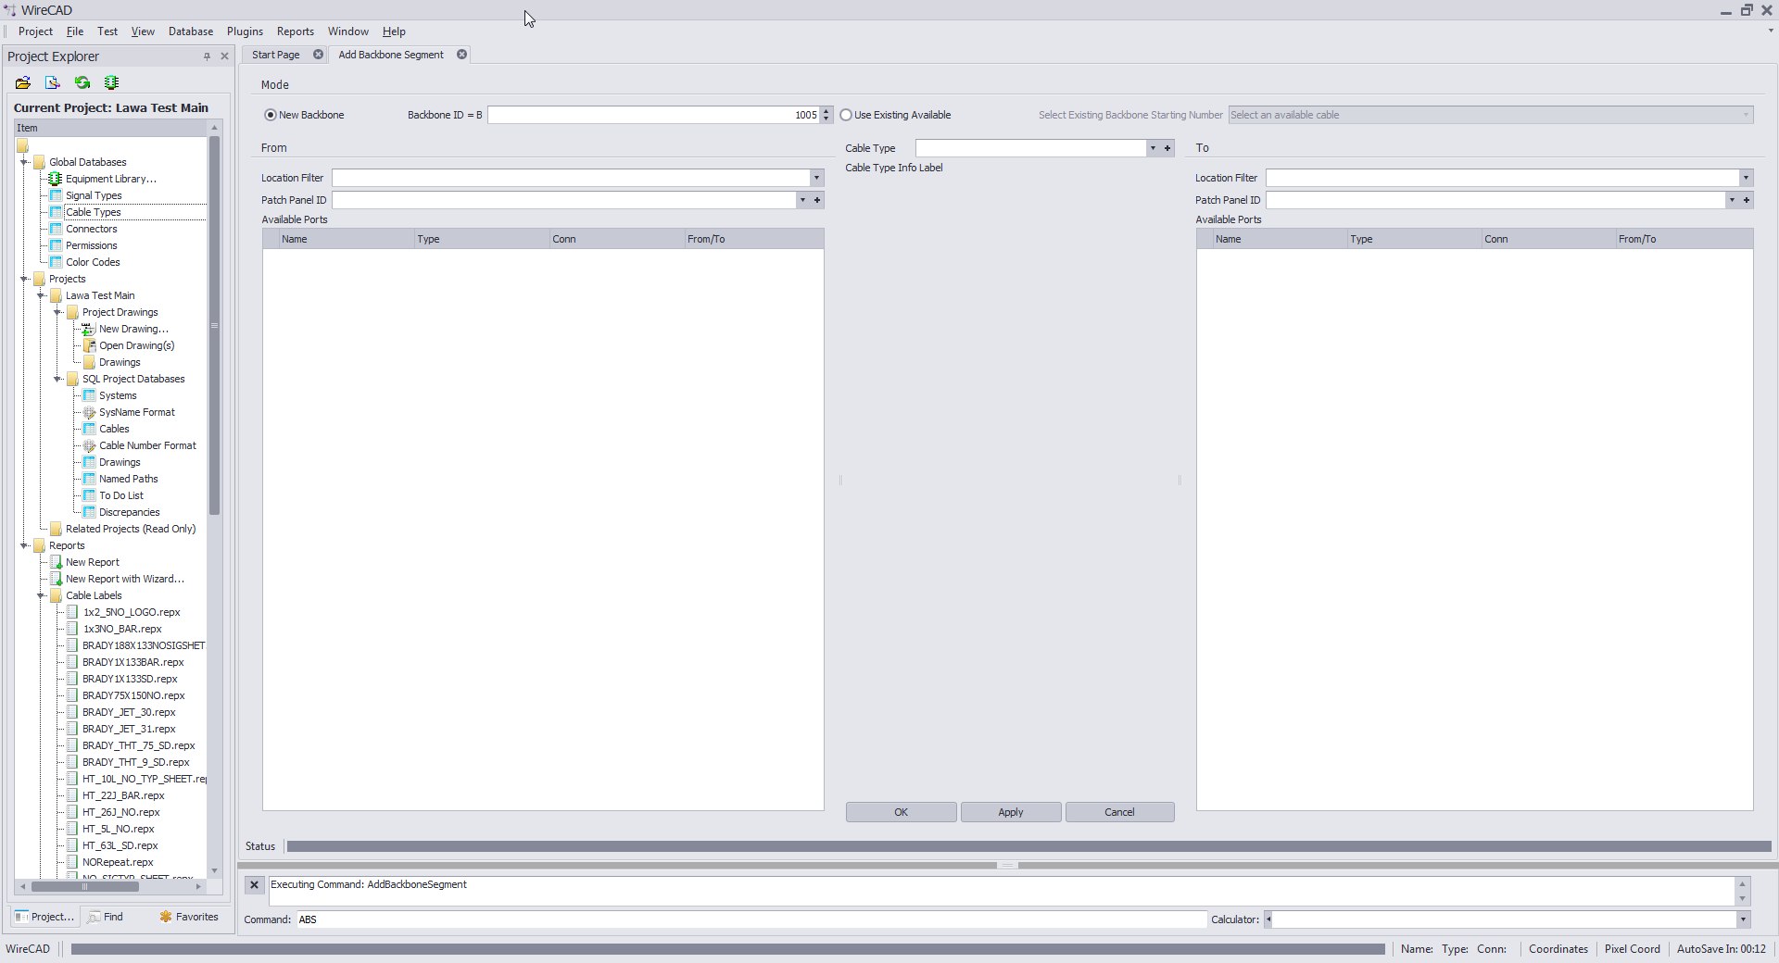Collapse the Global Databases tree node
Screen dimensions: 1779x963
coord(24,162)
